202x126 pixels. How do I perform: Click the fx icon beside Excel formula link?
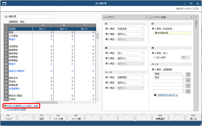click(x=5, y=109)
